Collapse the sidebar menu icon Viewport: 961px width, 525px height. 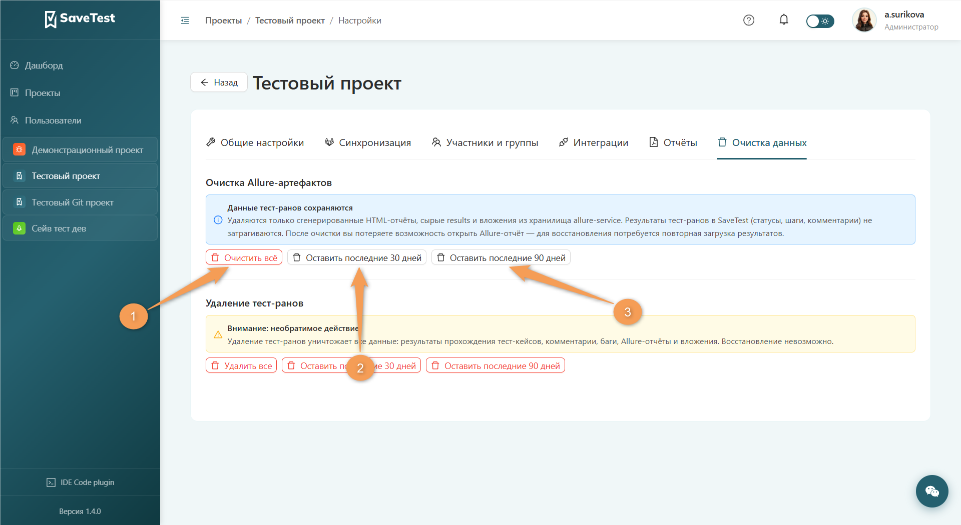(185, 20)
